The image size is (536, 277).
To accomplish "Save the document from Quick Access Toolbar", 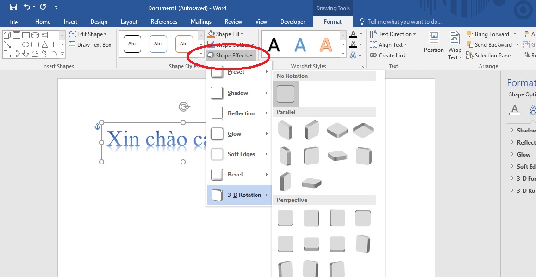I will 13,7.
